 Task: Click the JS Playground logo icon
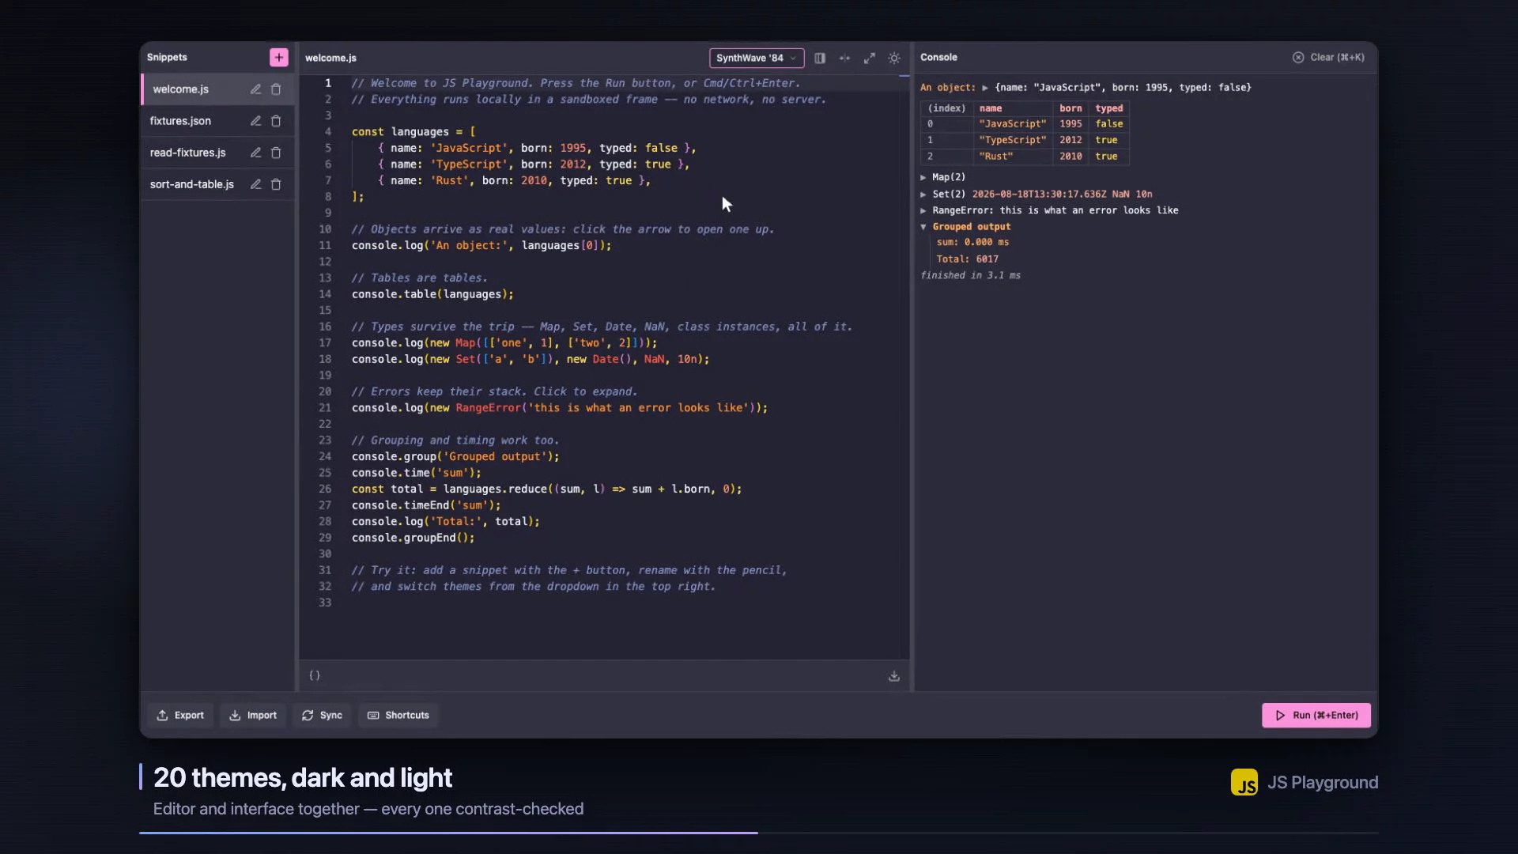pos(1244,783)
